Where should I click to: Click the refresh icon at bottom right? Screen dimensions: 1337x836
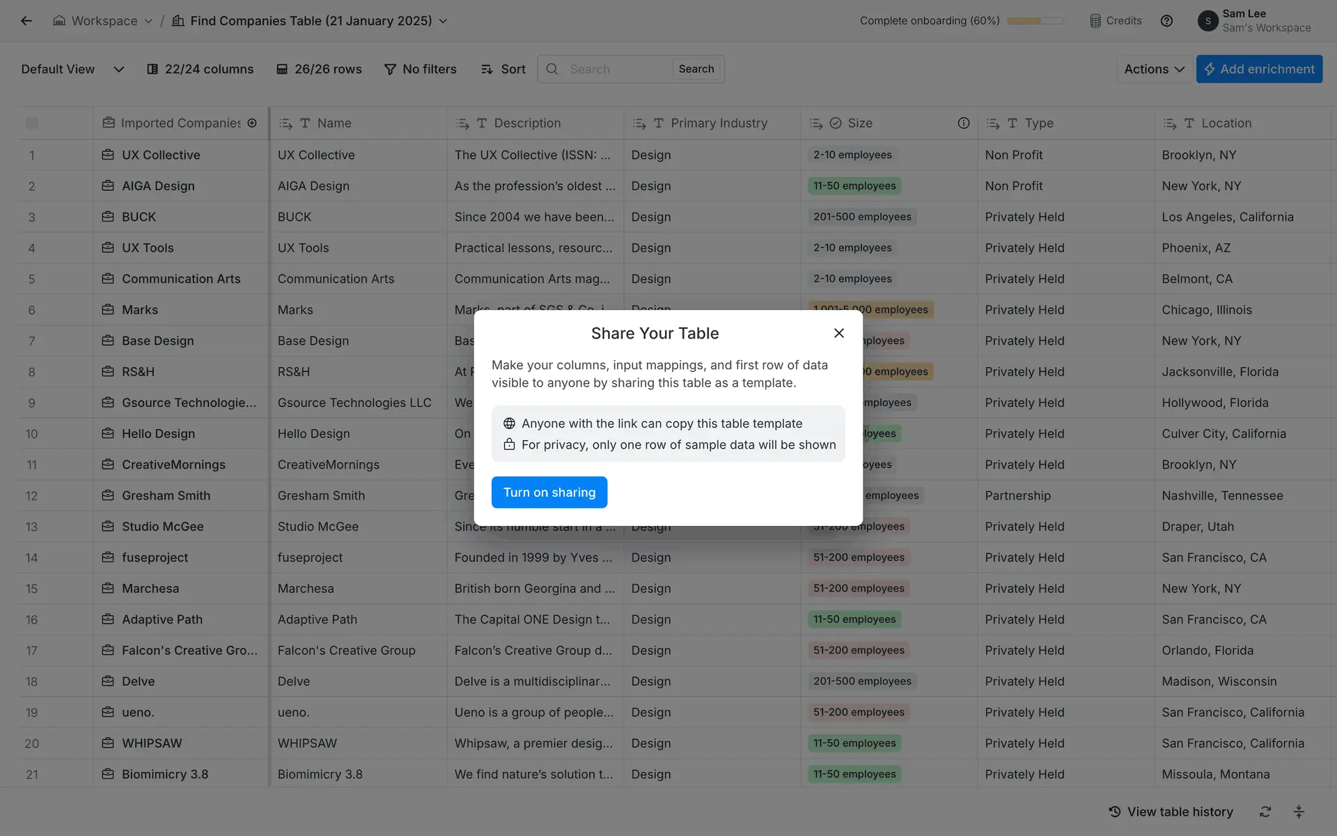point(1265,812)
